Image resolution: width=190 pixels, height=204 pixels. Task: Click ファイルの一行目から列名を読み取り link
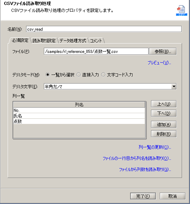[x=137, y=158]
